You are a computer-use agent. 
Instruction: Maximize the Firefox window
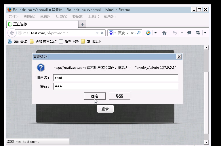point(200,10)
